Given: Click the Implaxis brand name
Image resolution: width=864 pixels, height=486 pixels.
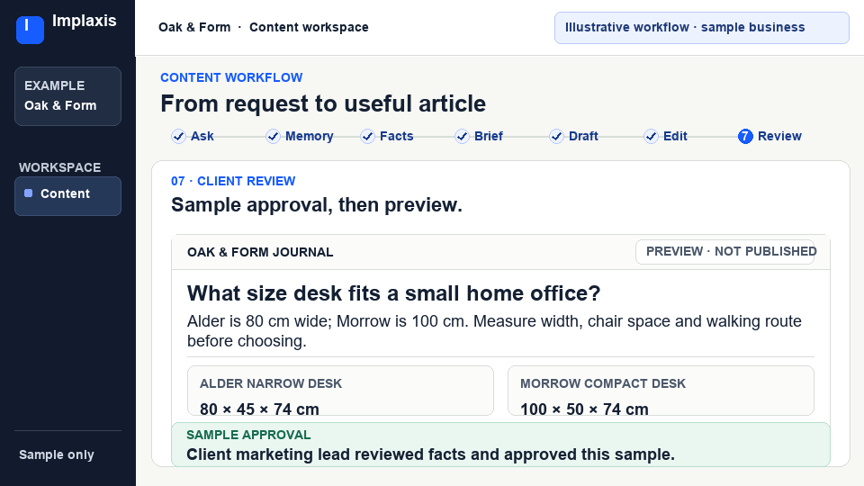Looking at the screenshot, I should tap(85, 21).
